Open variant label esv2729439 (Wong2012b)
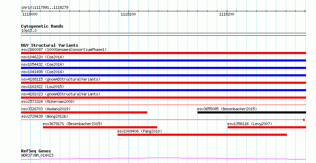The image size is (316, 163). (x=44, y=116)
